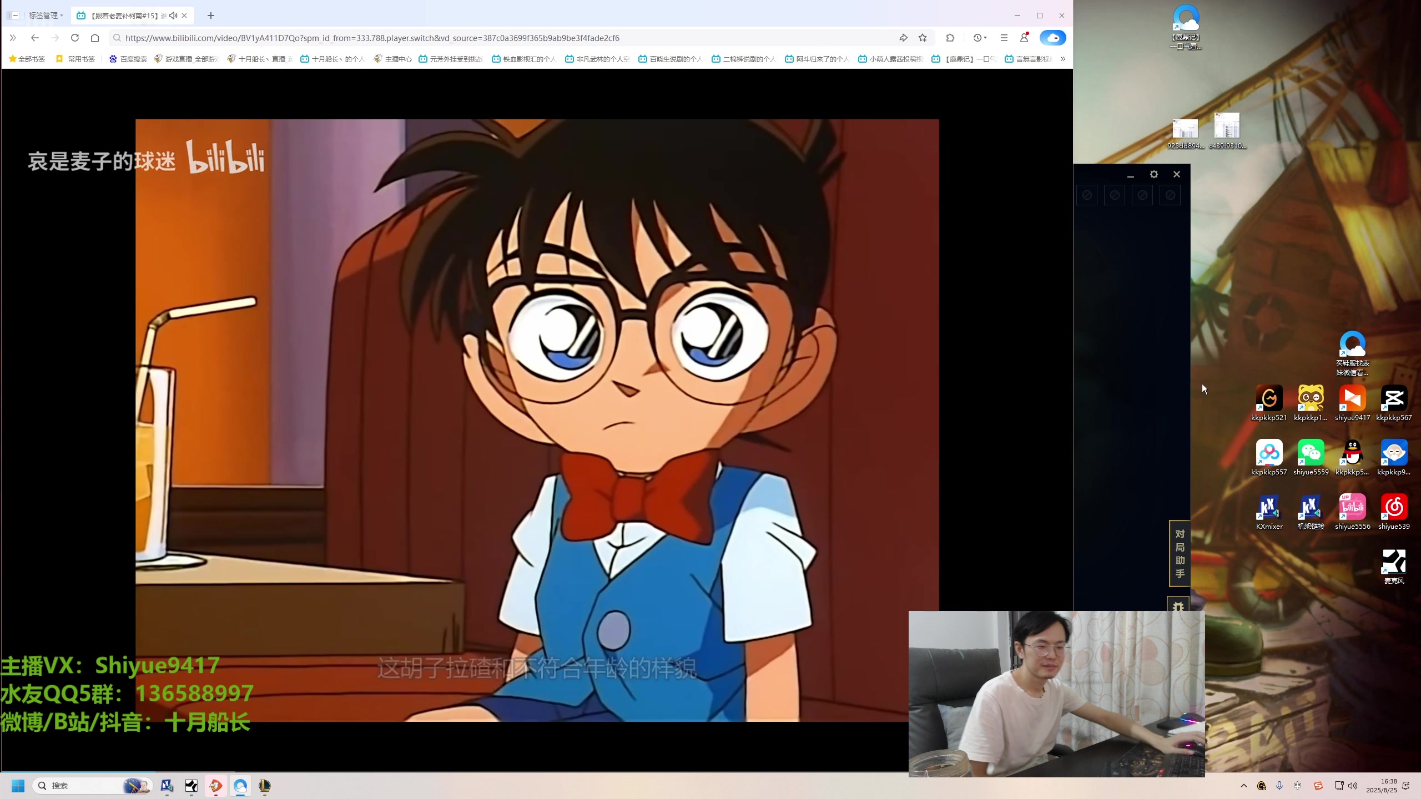
Task: Open the volume control in system tray
Action: coord(1353,786)
